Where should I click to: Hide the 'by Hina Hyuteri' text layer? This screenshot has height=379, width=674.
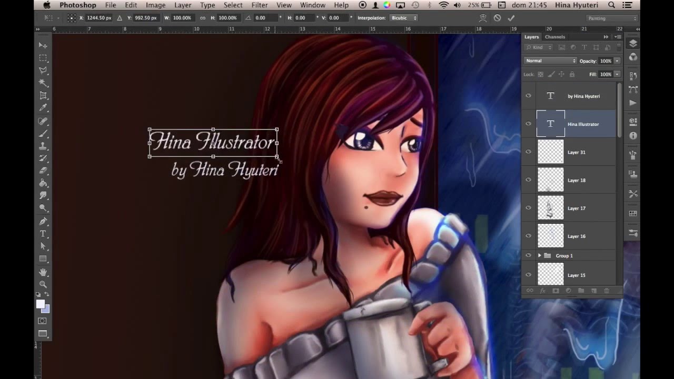[529, 96]
